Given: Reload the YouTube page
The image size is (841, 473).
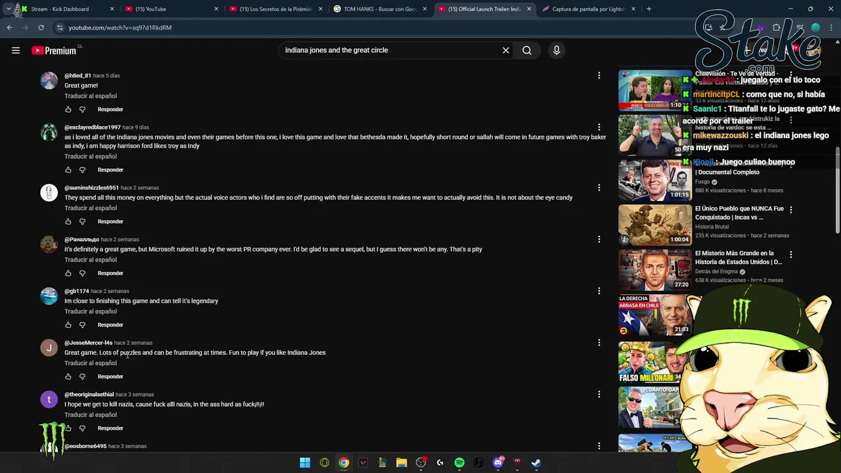Looking at the screenshot, I should click(41, 28).
